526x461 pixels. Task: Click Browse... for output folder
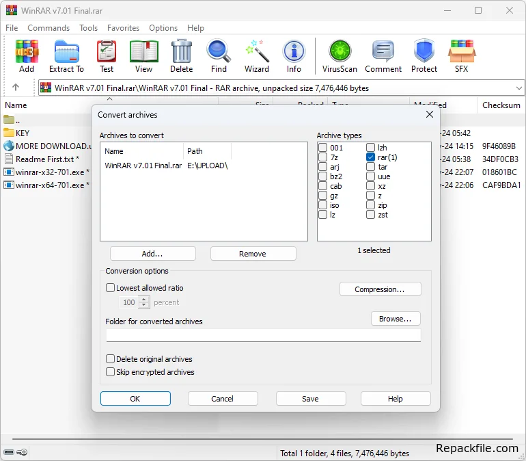click(396, 319)
